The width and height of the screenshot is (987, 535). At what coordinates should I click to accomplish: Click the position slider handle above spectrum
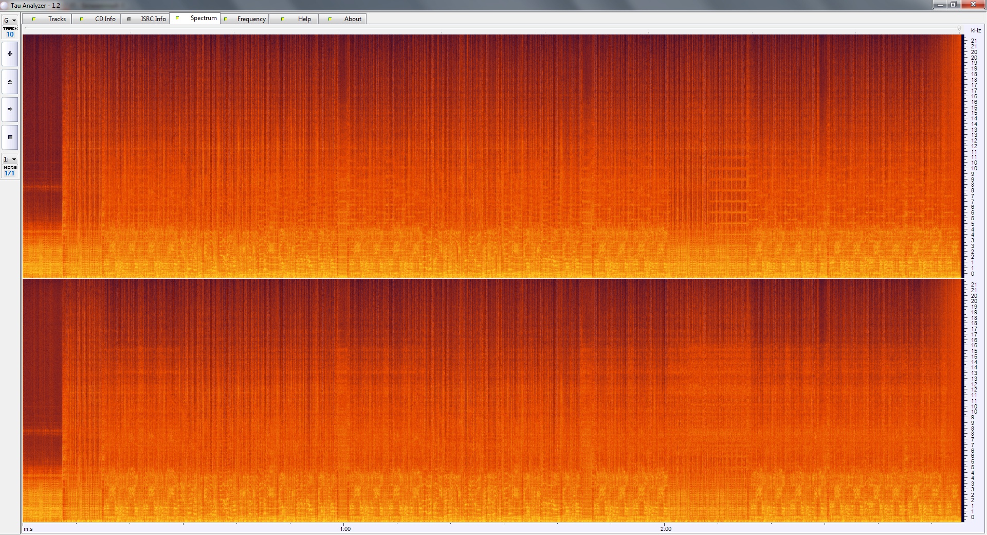(959, 28)
